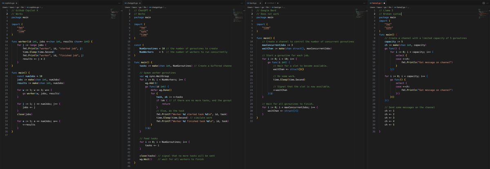This screenshot has height=169, width=490.
Task: Close the copilotx.go tab
Action: (x=16, y=3)
